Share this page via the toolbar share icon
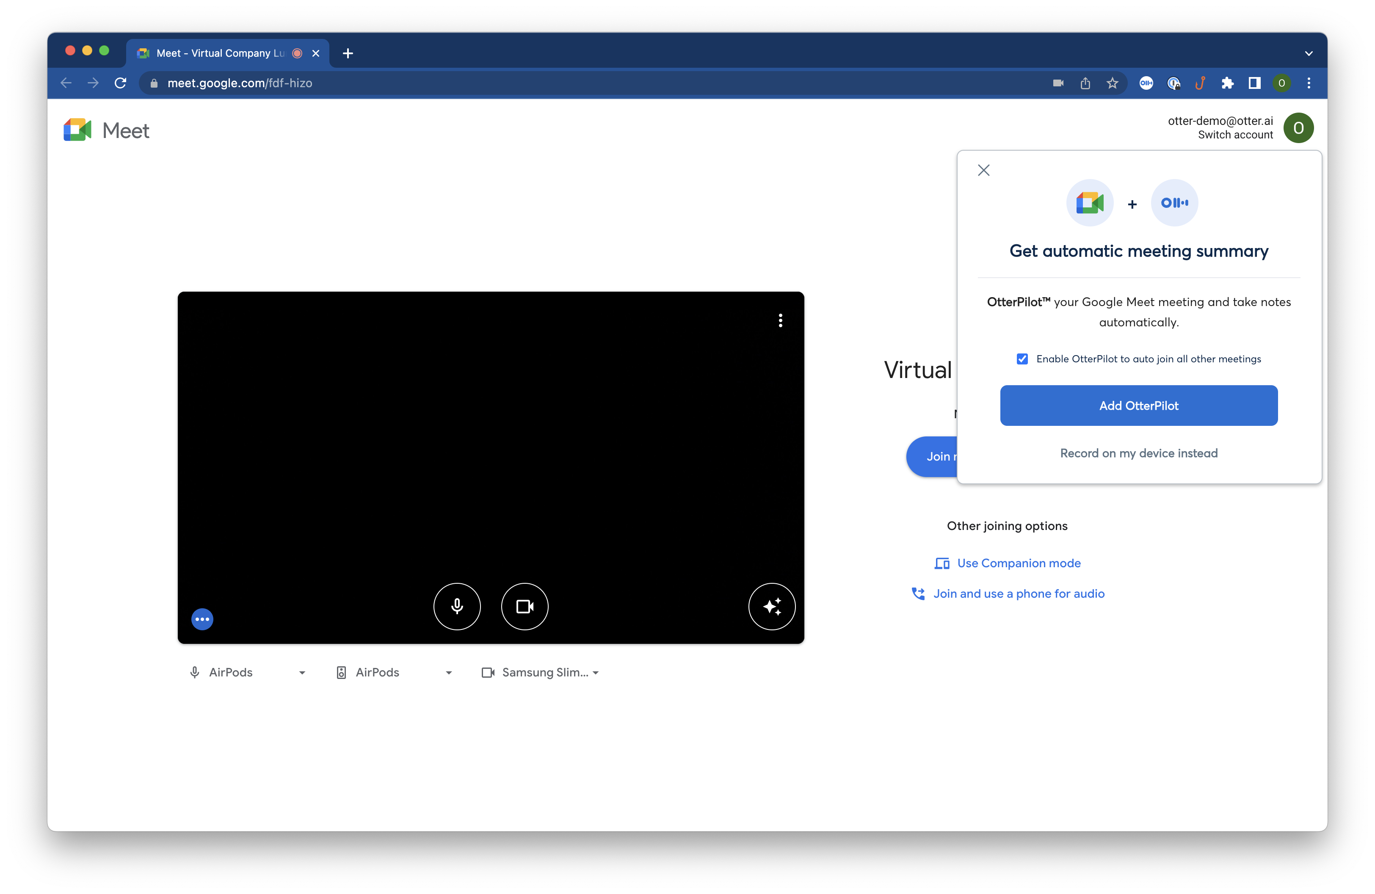The image size is (1375, 894). pos(1085,83)
